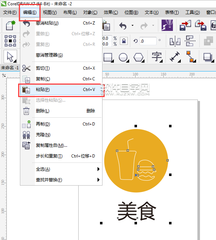216x240 pixels.
Task: Click the Export toolbar icon
Action: pos(201,25)
